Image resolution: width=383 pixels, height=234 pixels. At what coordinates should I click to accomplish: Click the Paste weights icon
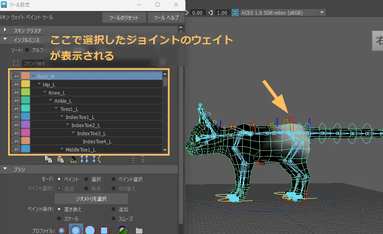point(60,160)
